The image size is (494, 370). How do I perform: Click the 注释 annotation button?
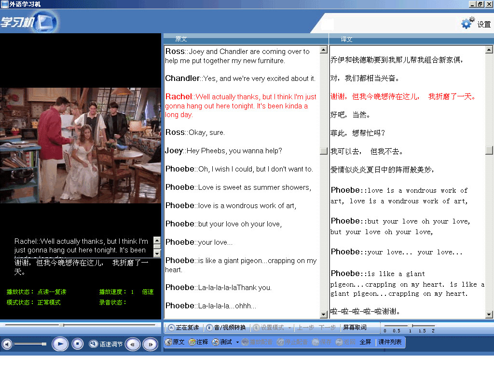pos(198,342)
